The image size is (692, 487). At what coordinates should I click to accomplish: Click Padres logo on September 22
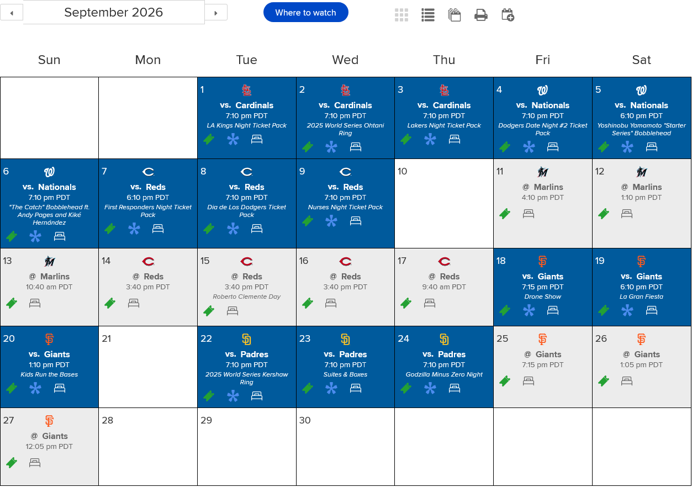pos(247,339)
